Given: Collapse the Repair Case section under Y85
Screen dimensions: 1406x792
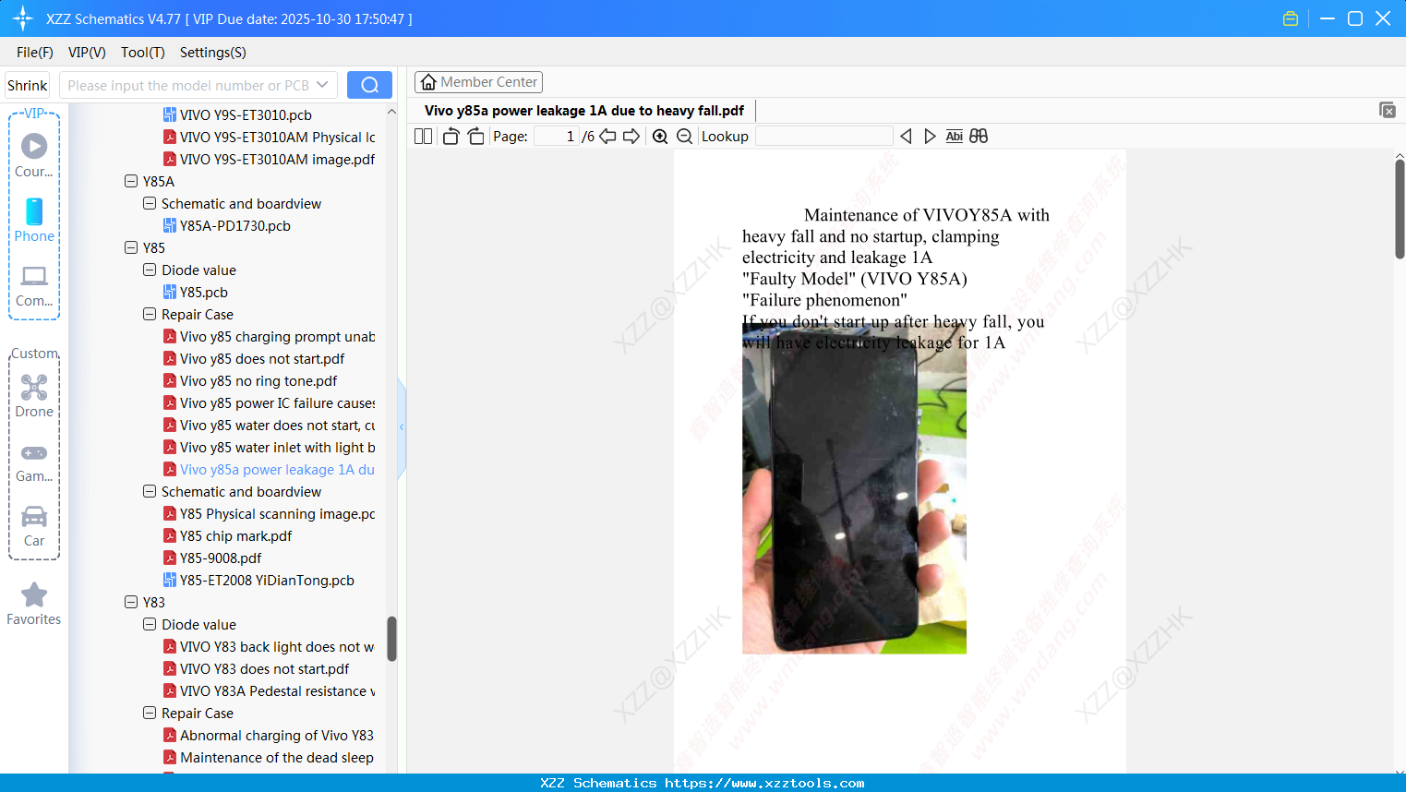Looking at the screenshot, I should 149,314.
